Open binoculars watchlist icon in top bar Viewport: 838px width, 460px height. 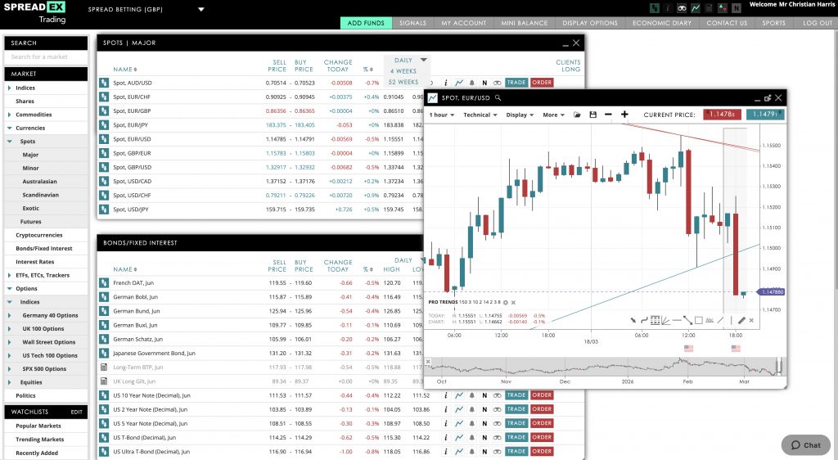pyautogui.click(x=682, y=8)
